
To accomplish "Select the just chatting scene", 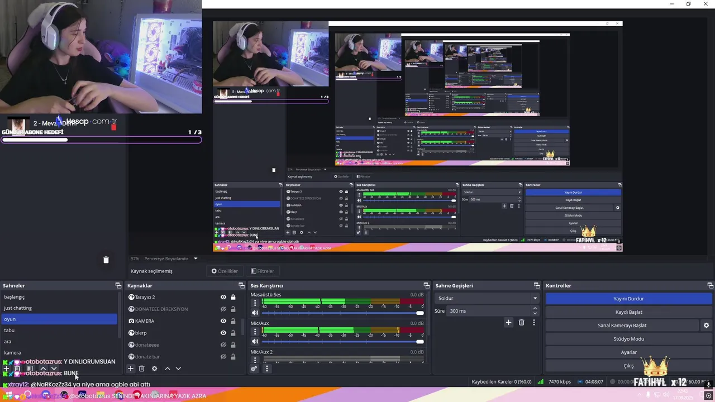I will 59,308.
